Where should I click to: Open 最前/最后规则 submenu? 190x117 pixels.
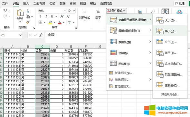tap(129, 31)
